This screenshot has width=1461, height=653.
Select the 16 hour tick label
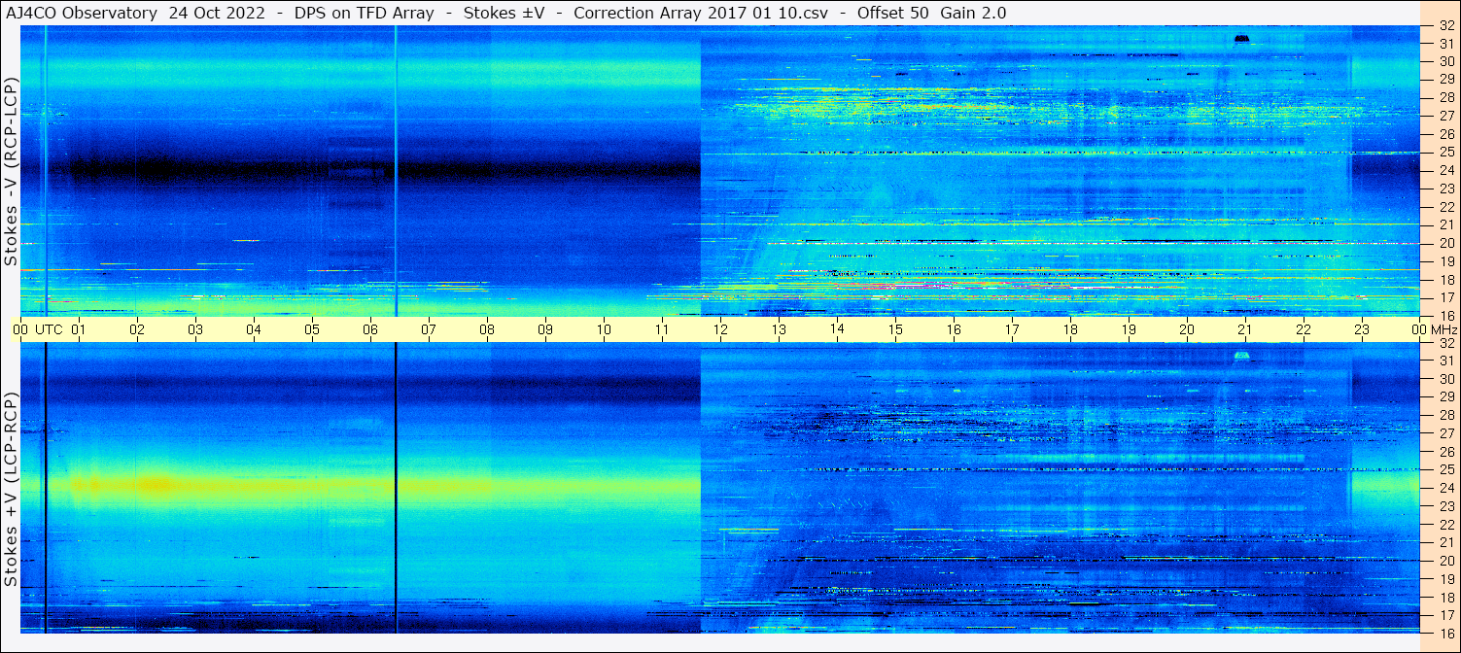(x=954, y=329)
